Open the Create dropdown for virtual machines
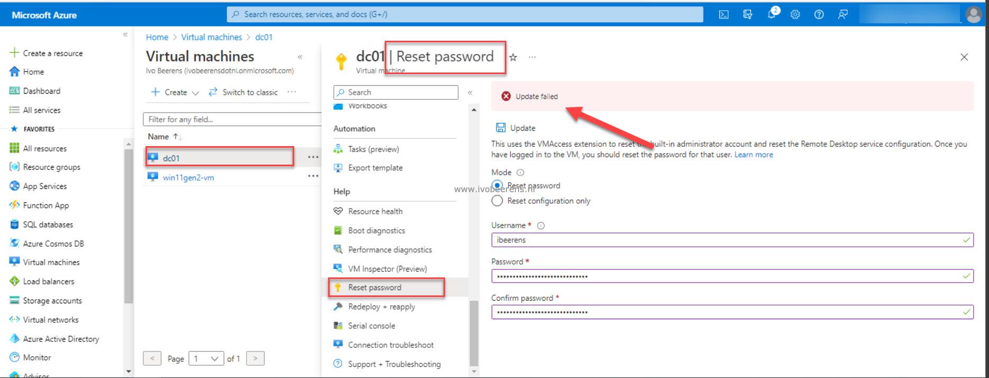The height and width of the screenshot is (378, 989). pyautogui.click(x=175, y=92)
